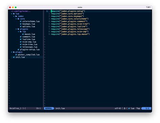Click the NvimTree_1 status label
This screenshot has width=160, height=123.
click(16, 109)
